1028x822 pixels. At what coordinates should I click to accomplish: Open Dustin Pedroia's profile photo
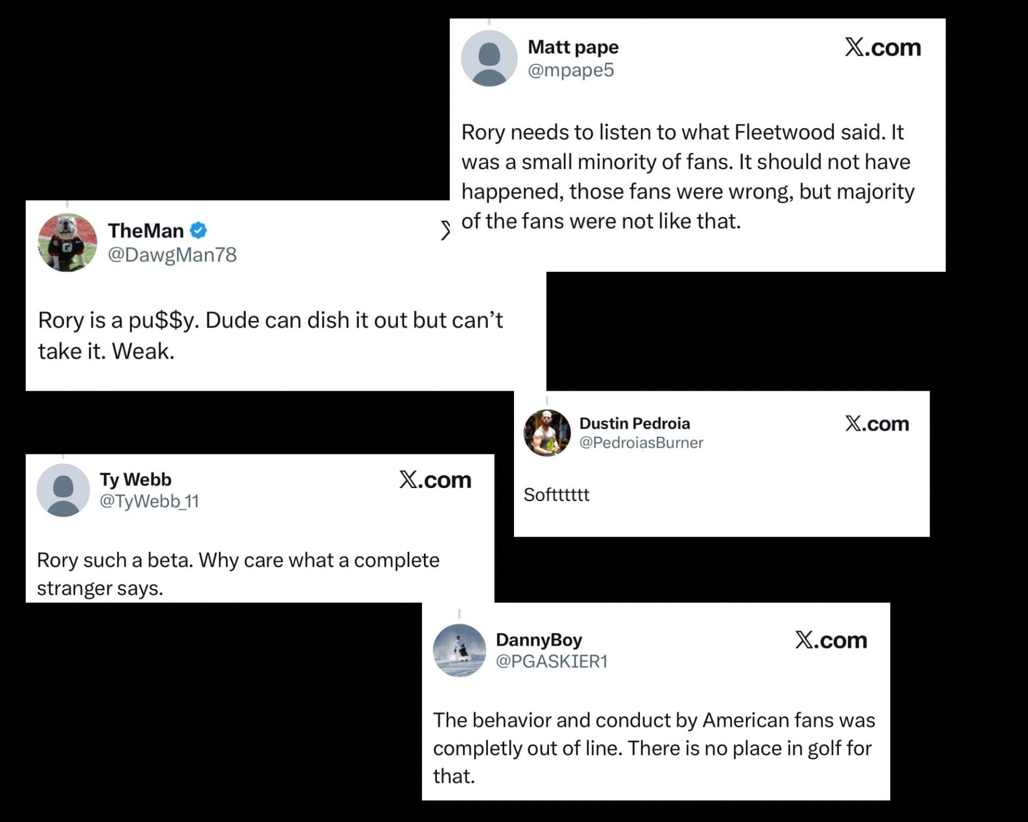[547, 432]
